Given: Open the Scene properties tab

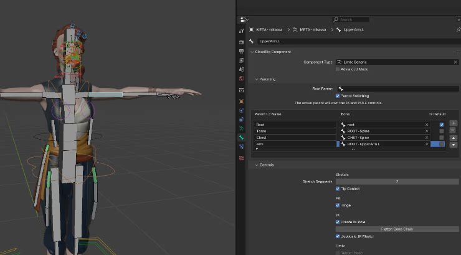Looking at the screenshot, I should [241, 69].
